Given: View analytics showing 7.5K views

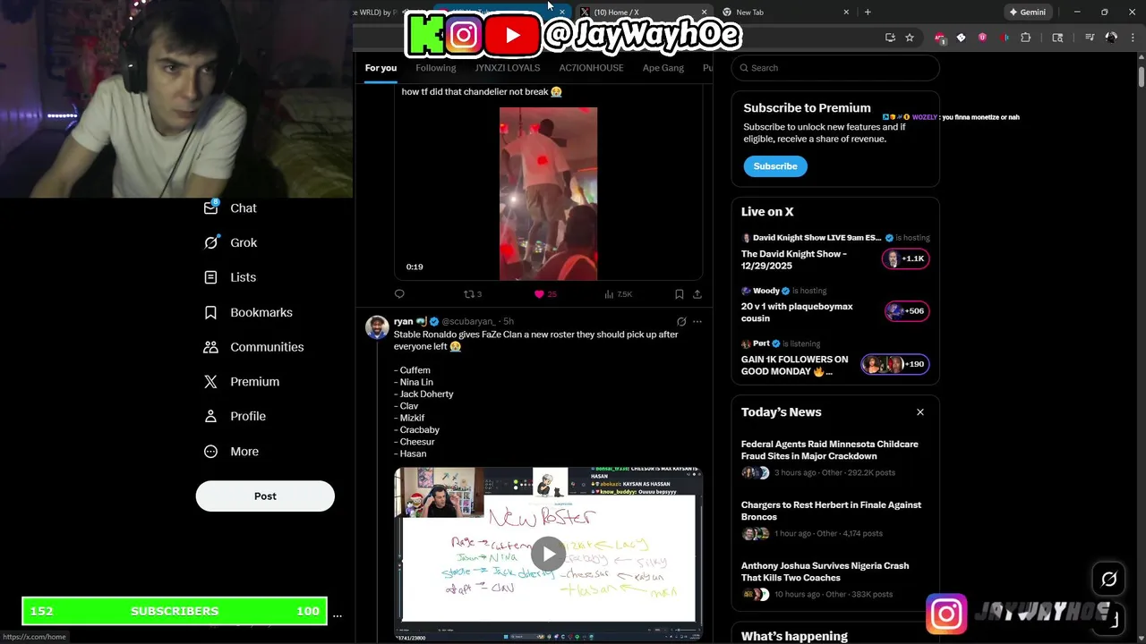Looking at the screenshot, I should point(619,294).
